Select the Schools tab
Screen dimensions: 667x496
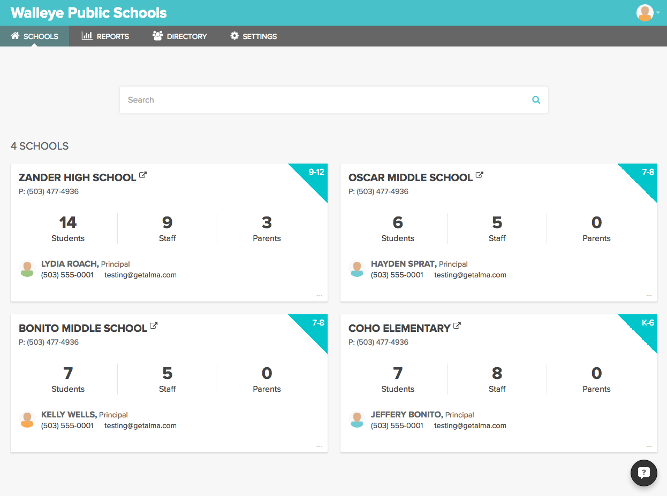[35, 36]
